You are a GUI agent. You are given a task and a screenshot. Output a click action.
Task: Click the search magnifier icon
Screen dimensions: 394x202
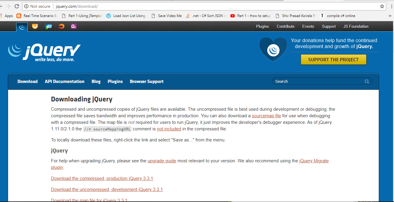[367, 81]
